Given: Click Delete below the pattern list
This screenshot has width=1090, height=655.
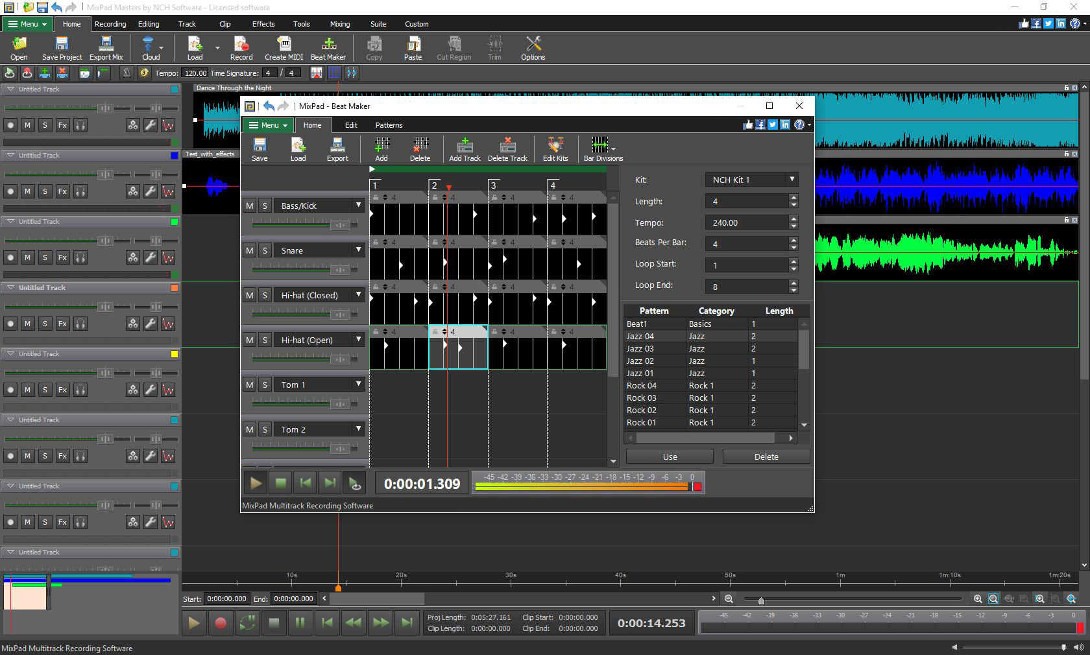Looking at the screenshot, I should pyautogui.click(x=766, y=457).
